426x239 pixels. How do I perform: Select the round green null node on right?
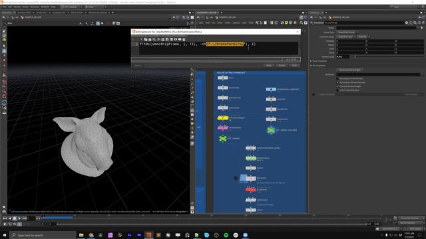coord(271,130)
